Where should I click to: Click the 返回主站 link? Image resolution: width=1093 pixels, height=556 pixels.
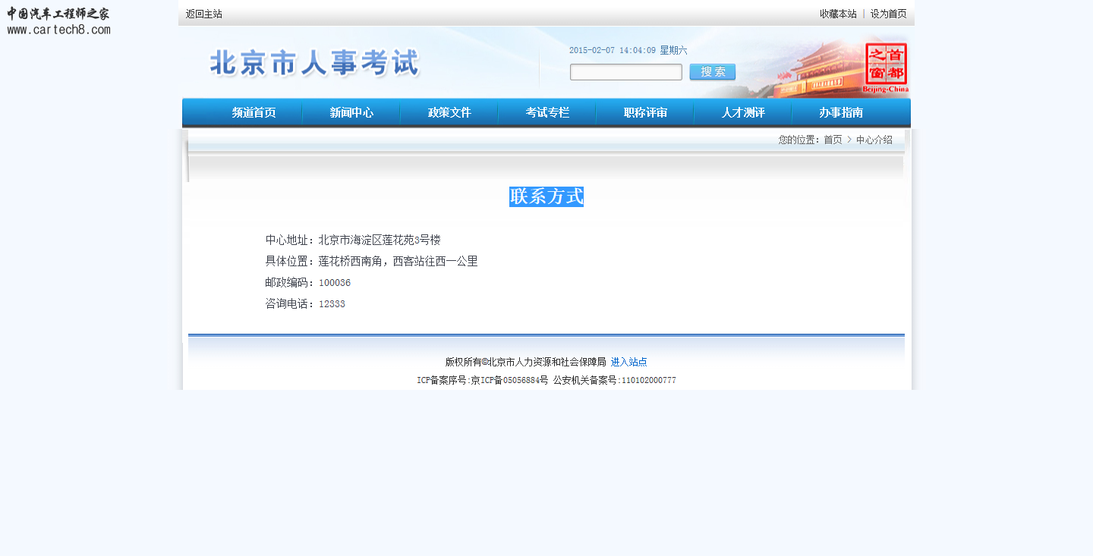(204, 14)
